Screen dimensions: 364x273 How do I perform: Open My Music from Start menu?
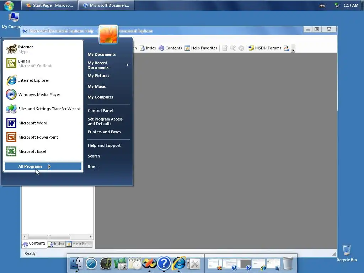[97, 86]
